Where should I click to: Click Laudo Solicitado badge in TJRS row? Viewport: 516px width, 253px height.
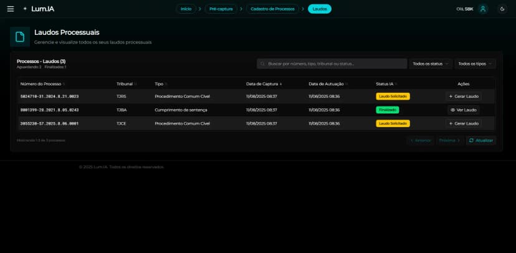pos(393,97)
